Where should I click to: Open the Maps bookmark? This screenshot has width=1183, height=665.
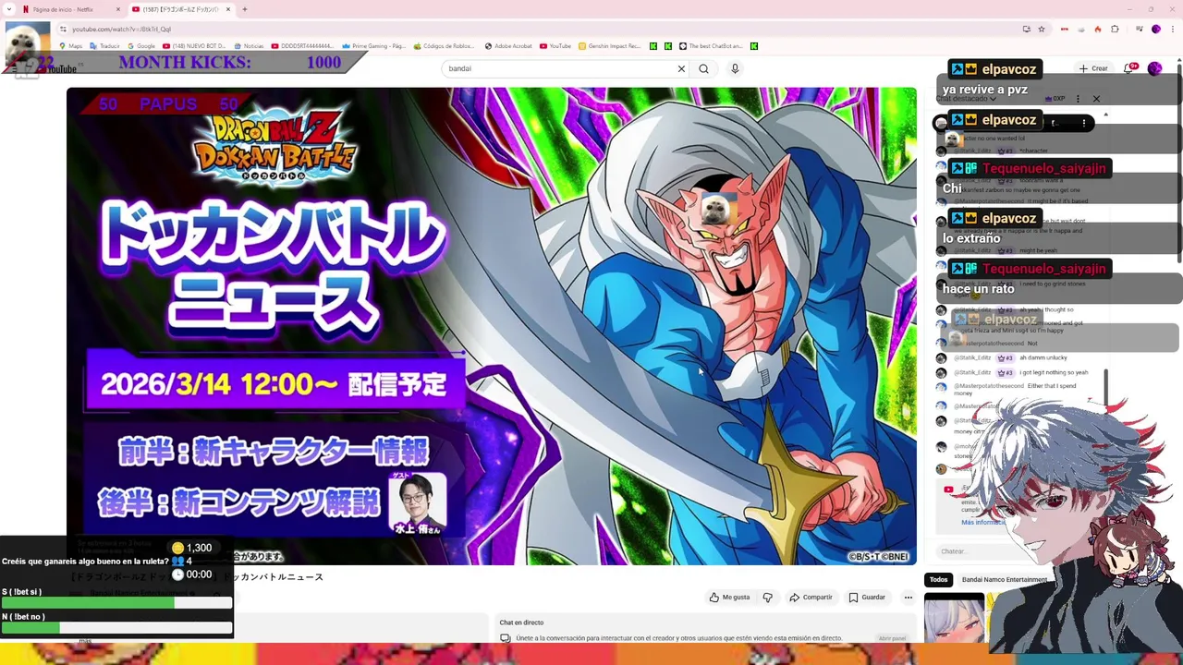(x=70, y=46)
